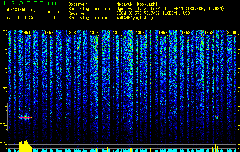Click the Receiving antenna label

tap(88, 18)
